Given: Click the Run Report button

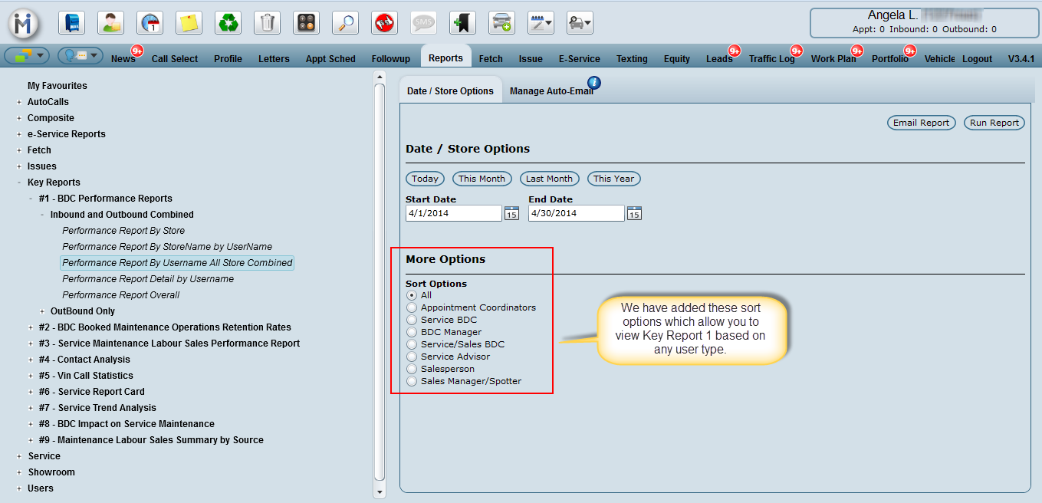Looking at the screenshot, I should click(x=994, y=123).
